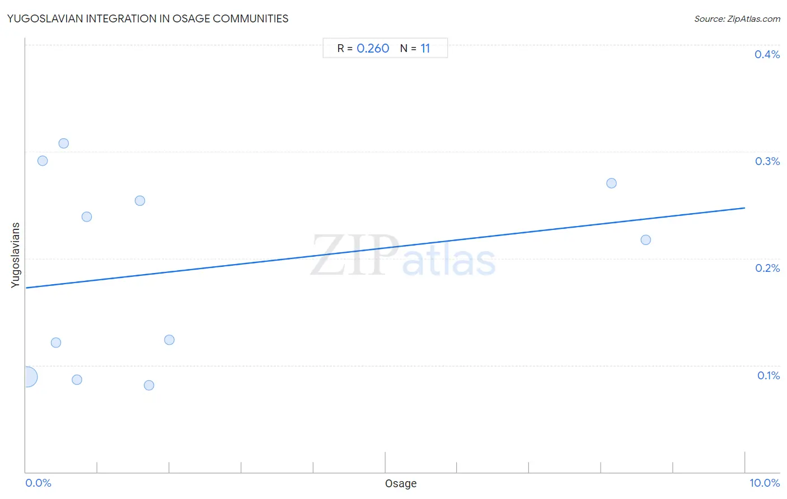Select the data point at 0.24% Yugoslavians
Image resolution: width=787 pixels, height=499 pixels.
[x=87, y=217]
